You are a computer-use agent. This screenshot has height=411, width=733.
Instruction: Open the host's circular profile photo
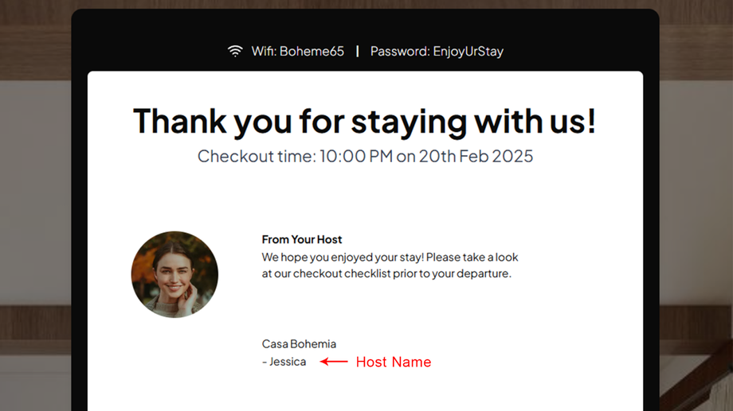pos(174,274)
